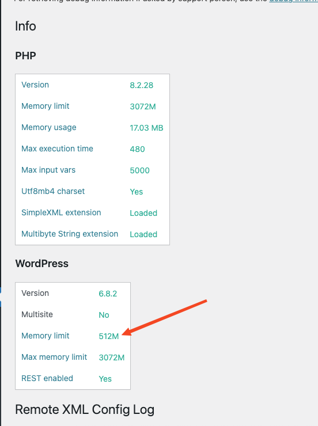This screenshot has width=318, height=426.
Task: Select the 17.03 MB memory usage value
Action: 146,128
